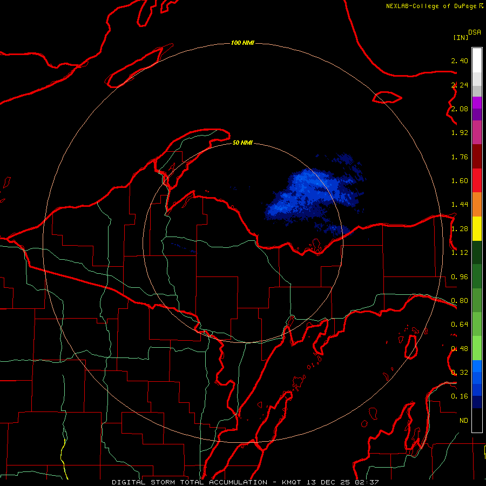
Task: Select the "0.64" legend value
Action: (460, 325)
